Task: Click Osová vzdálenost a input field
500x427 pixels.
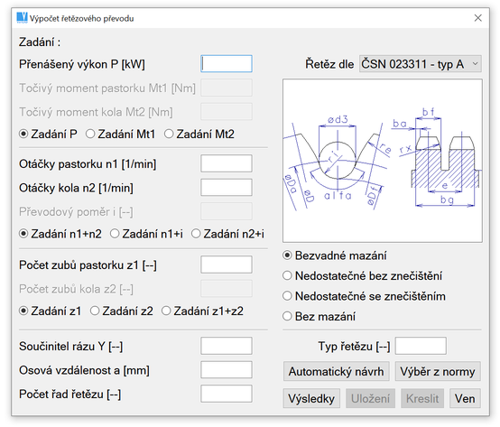Action: (227, 370)
